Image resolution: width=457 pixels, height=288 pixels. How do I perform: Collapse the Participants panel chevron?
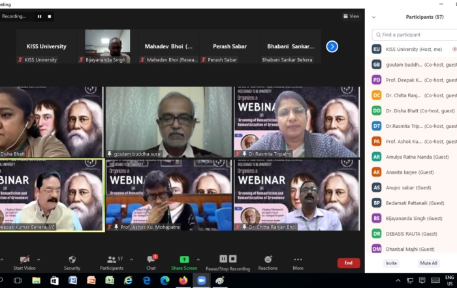coord(374,17)
